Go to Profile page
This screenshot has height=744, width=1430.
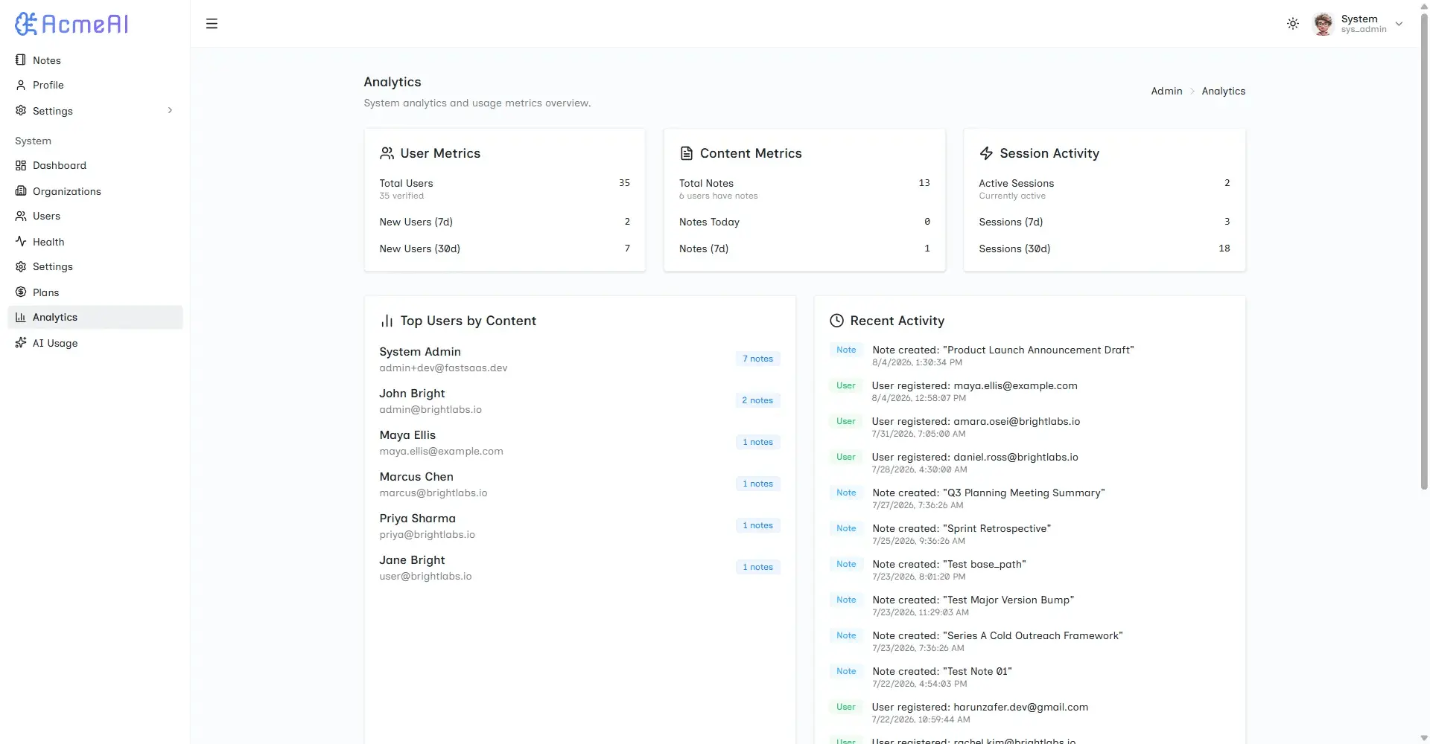click(x=95, y=85)
